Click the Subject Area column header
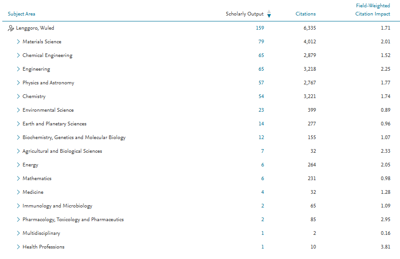The height and width of the screenshot is (259, 400). pos(21,14)
